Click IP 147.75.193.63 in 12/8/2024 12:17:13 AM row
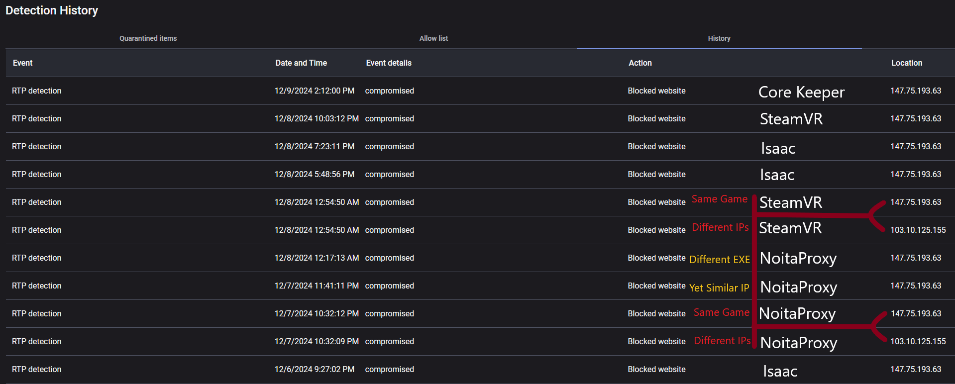This screenshot has width=955, height=384. pos(916,258)
